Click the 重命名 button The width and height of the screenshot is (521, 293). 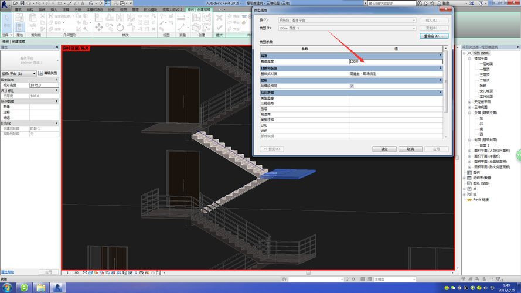tap(434, 36)
